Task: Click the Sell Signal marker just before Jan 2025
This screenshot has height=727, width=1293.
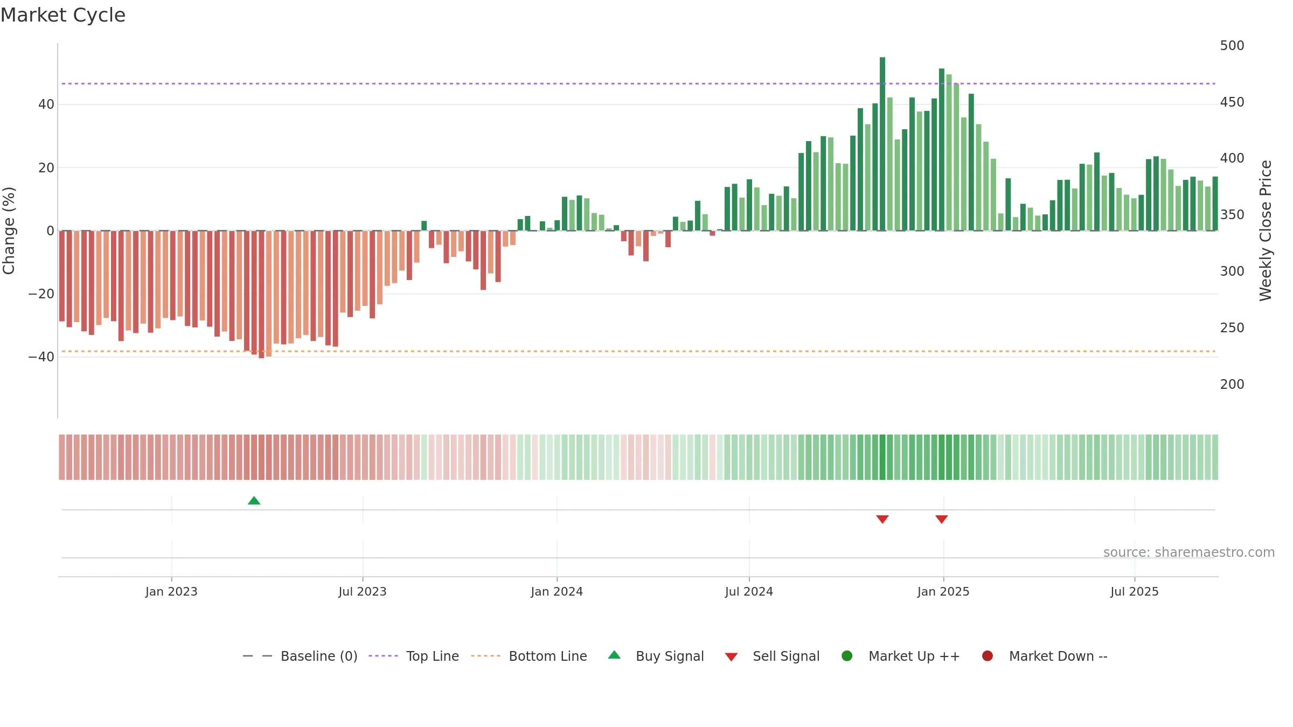Action: [x=941, y=519]
